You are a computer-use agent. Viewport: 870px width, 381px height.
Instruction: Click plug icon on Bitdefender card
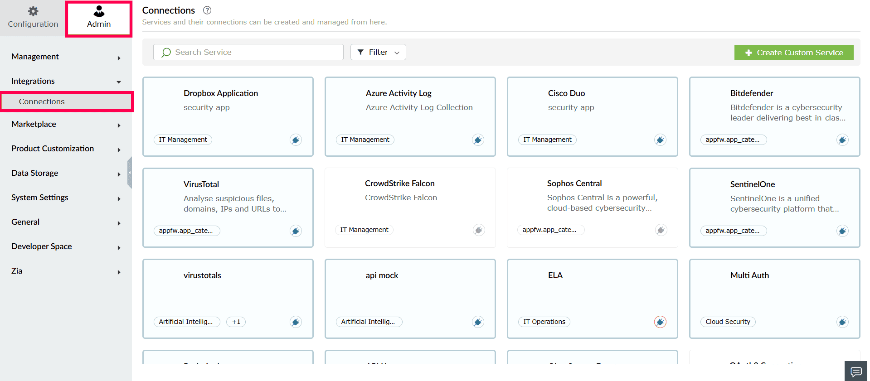click(842, 140)
